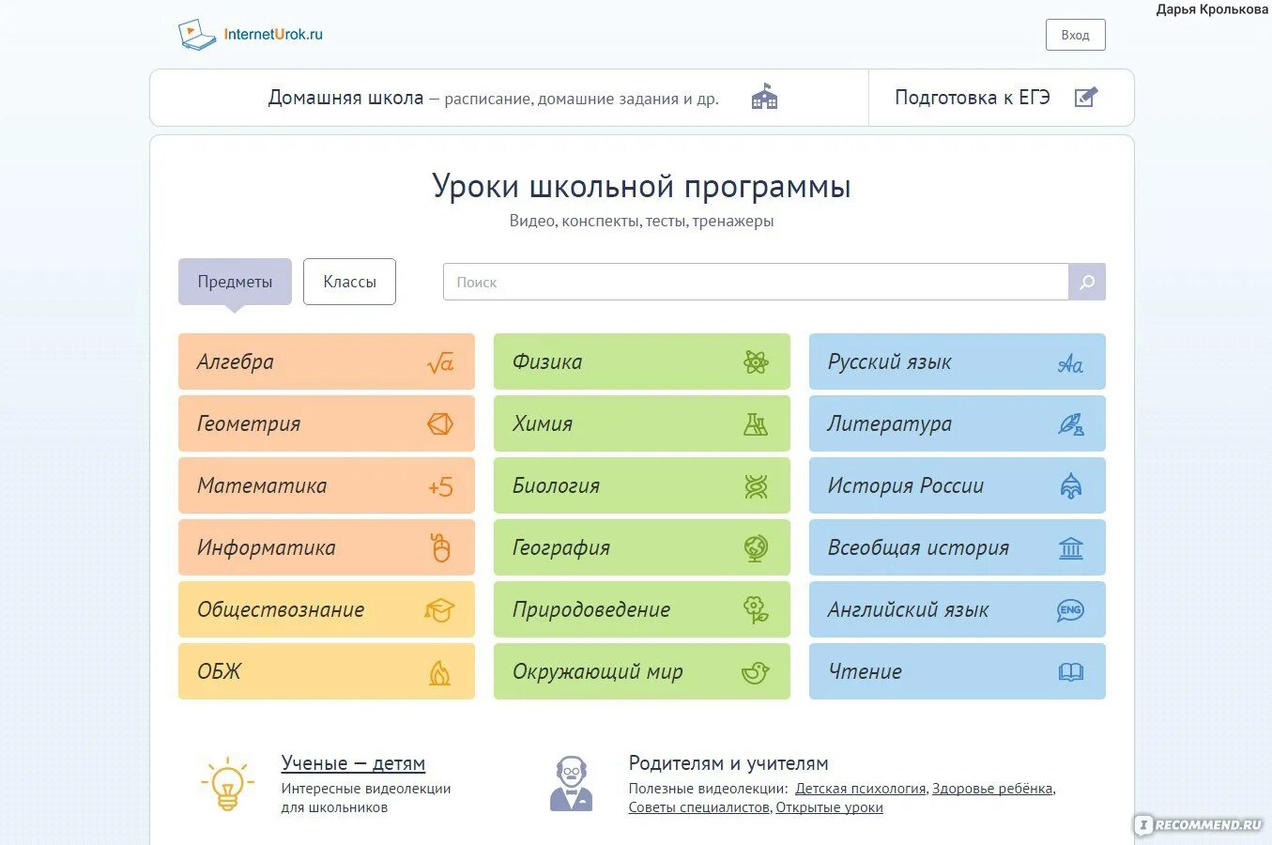
Task: Click the Вход login button
Action: [x=1076, y=35]
